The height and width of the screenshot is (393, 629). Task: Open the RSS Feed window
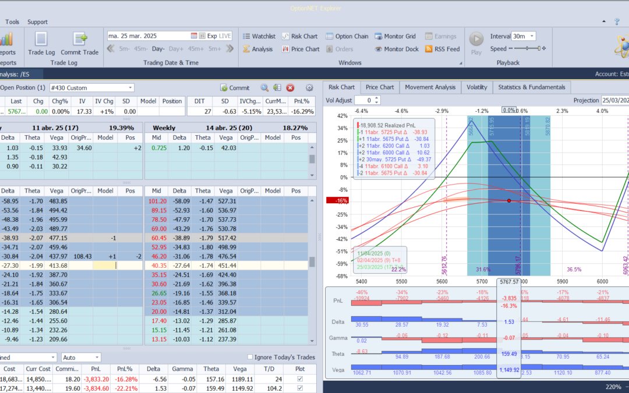pyautogui.click(x=442, y=49)
